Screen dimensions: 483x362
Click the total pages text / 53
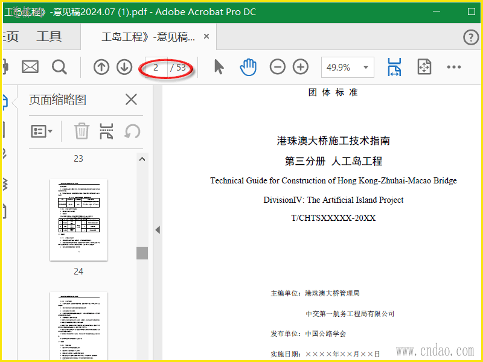click(178, 67)
